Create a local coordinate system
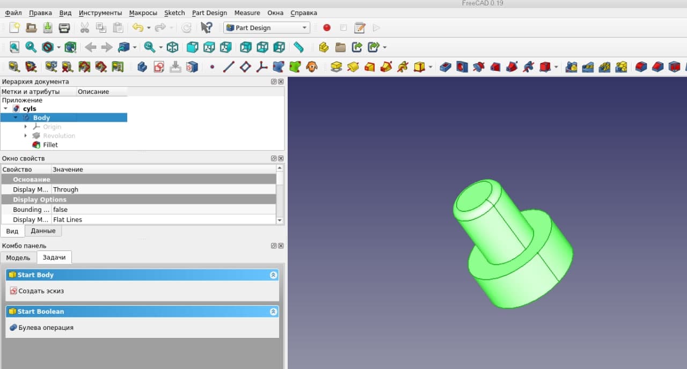 262,67
